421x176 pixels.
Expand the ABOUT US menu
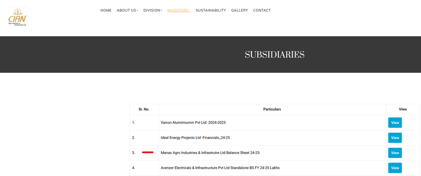[x=127, y=10]
